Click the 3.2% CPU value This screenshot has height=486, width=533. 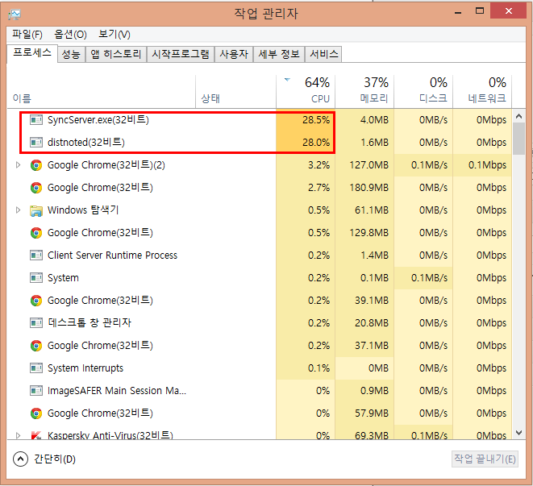point(319,165)
